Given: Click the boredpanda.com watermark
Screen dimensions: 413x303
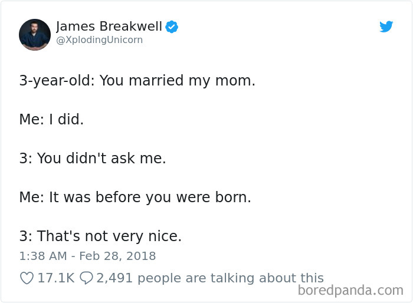Looking at the screenshot, I should pyautogui.click(x=350, y=290).
